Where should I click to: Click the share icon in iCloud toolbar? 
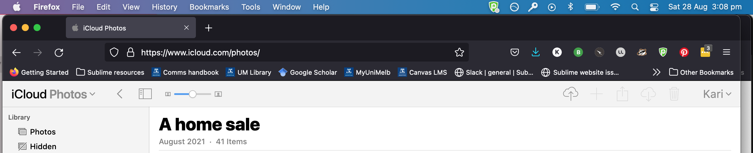click(x=622, y=94)
